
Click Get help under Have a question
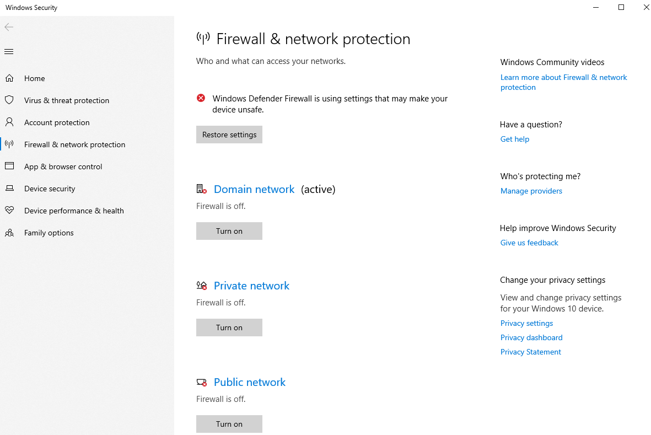[x=514, y=139]
